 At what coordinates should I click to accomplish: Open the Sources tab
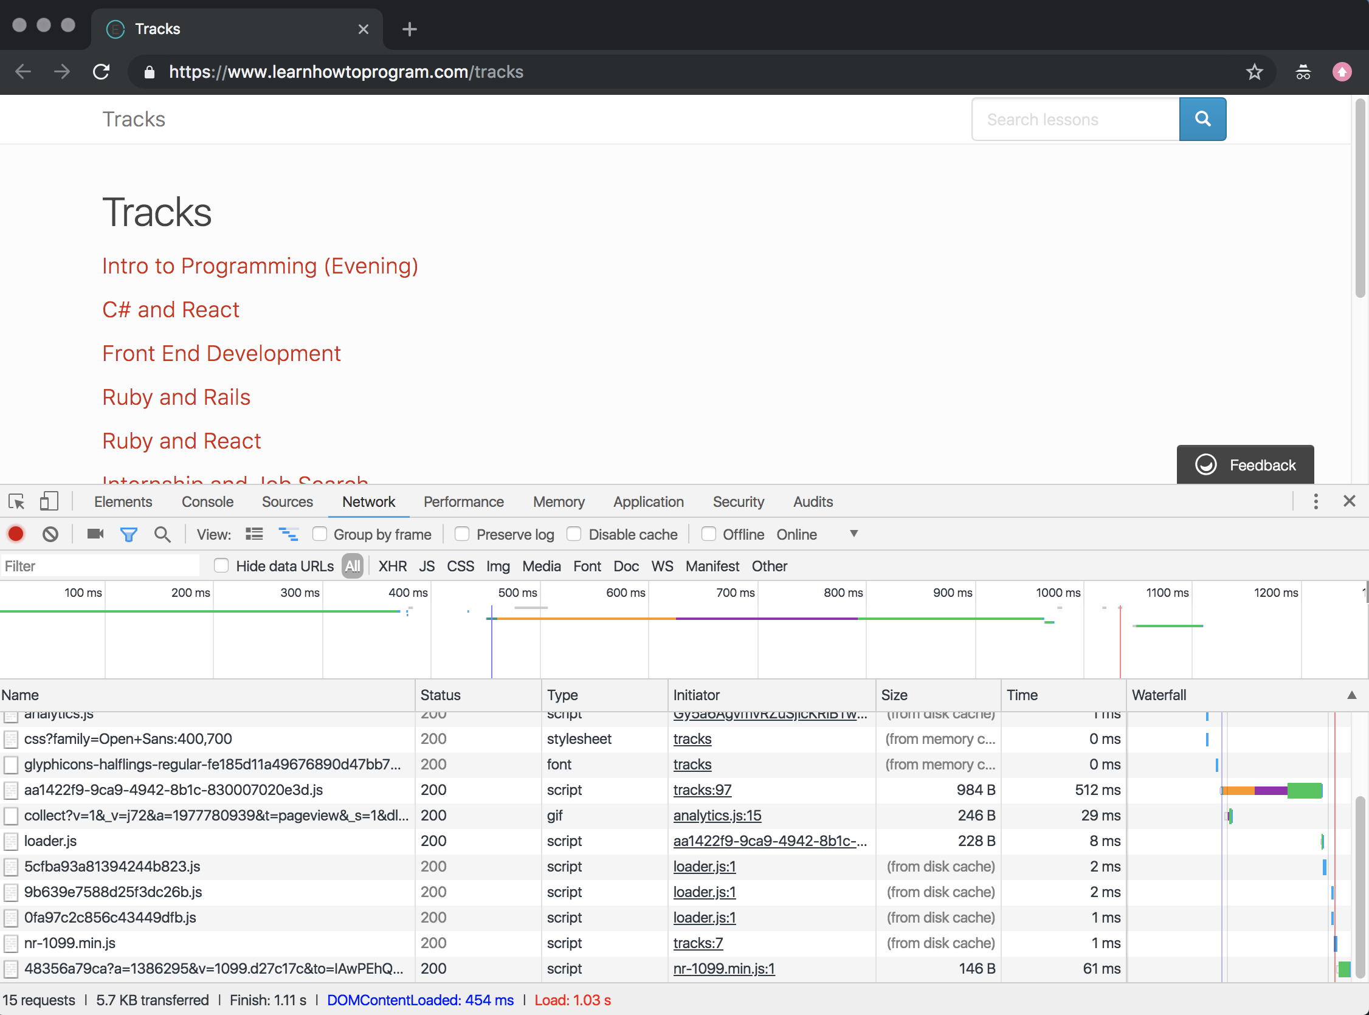(287, 501)
